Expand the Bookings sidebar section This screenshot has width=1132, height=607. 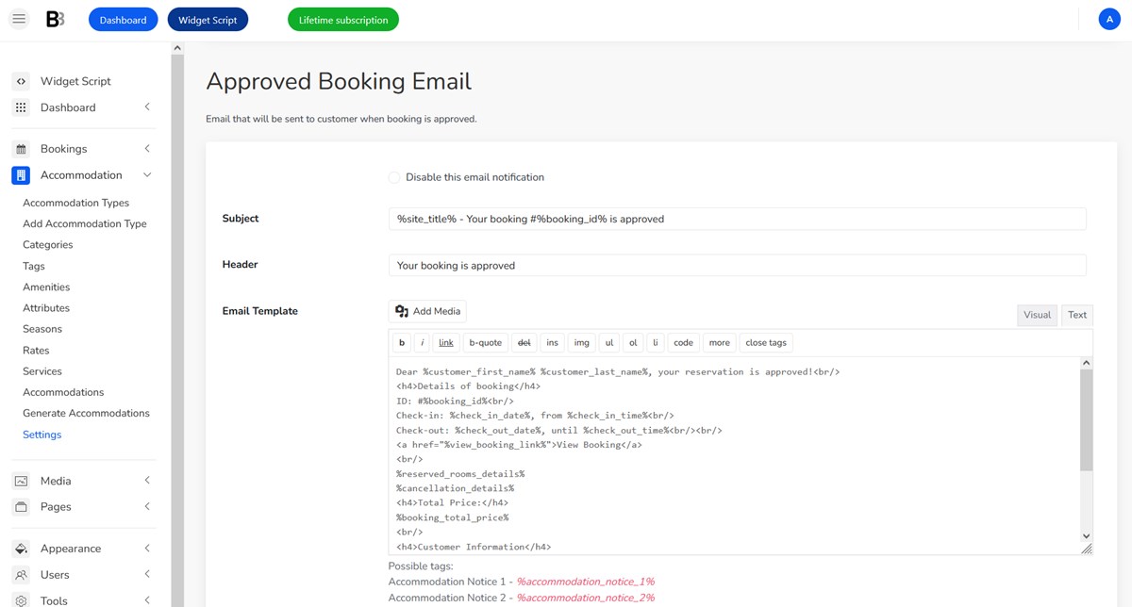click(x=146, y=148)
